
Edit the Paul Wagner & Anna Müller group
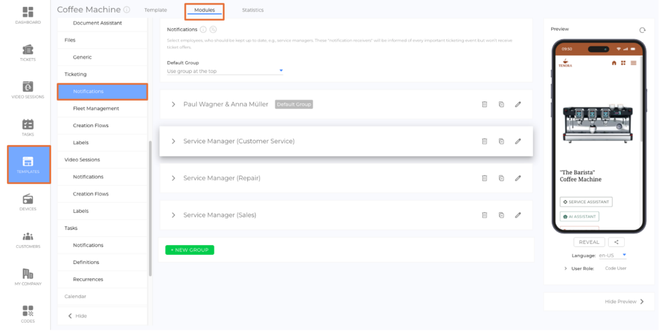pyautogui.click(x=518, y=105)
